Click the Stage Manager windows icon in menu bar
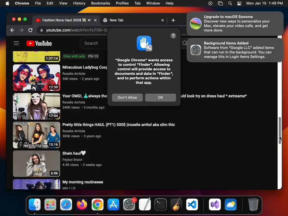The width and height of the screenshot is (288, 216). coord(220,3)
